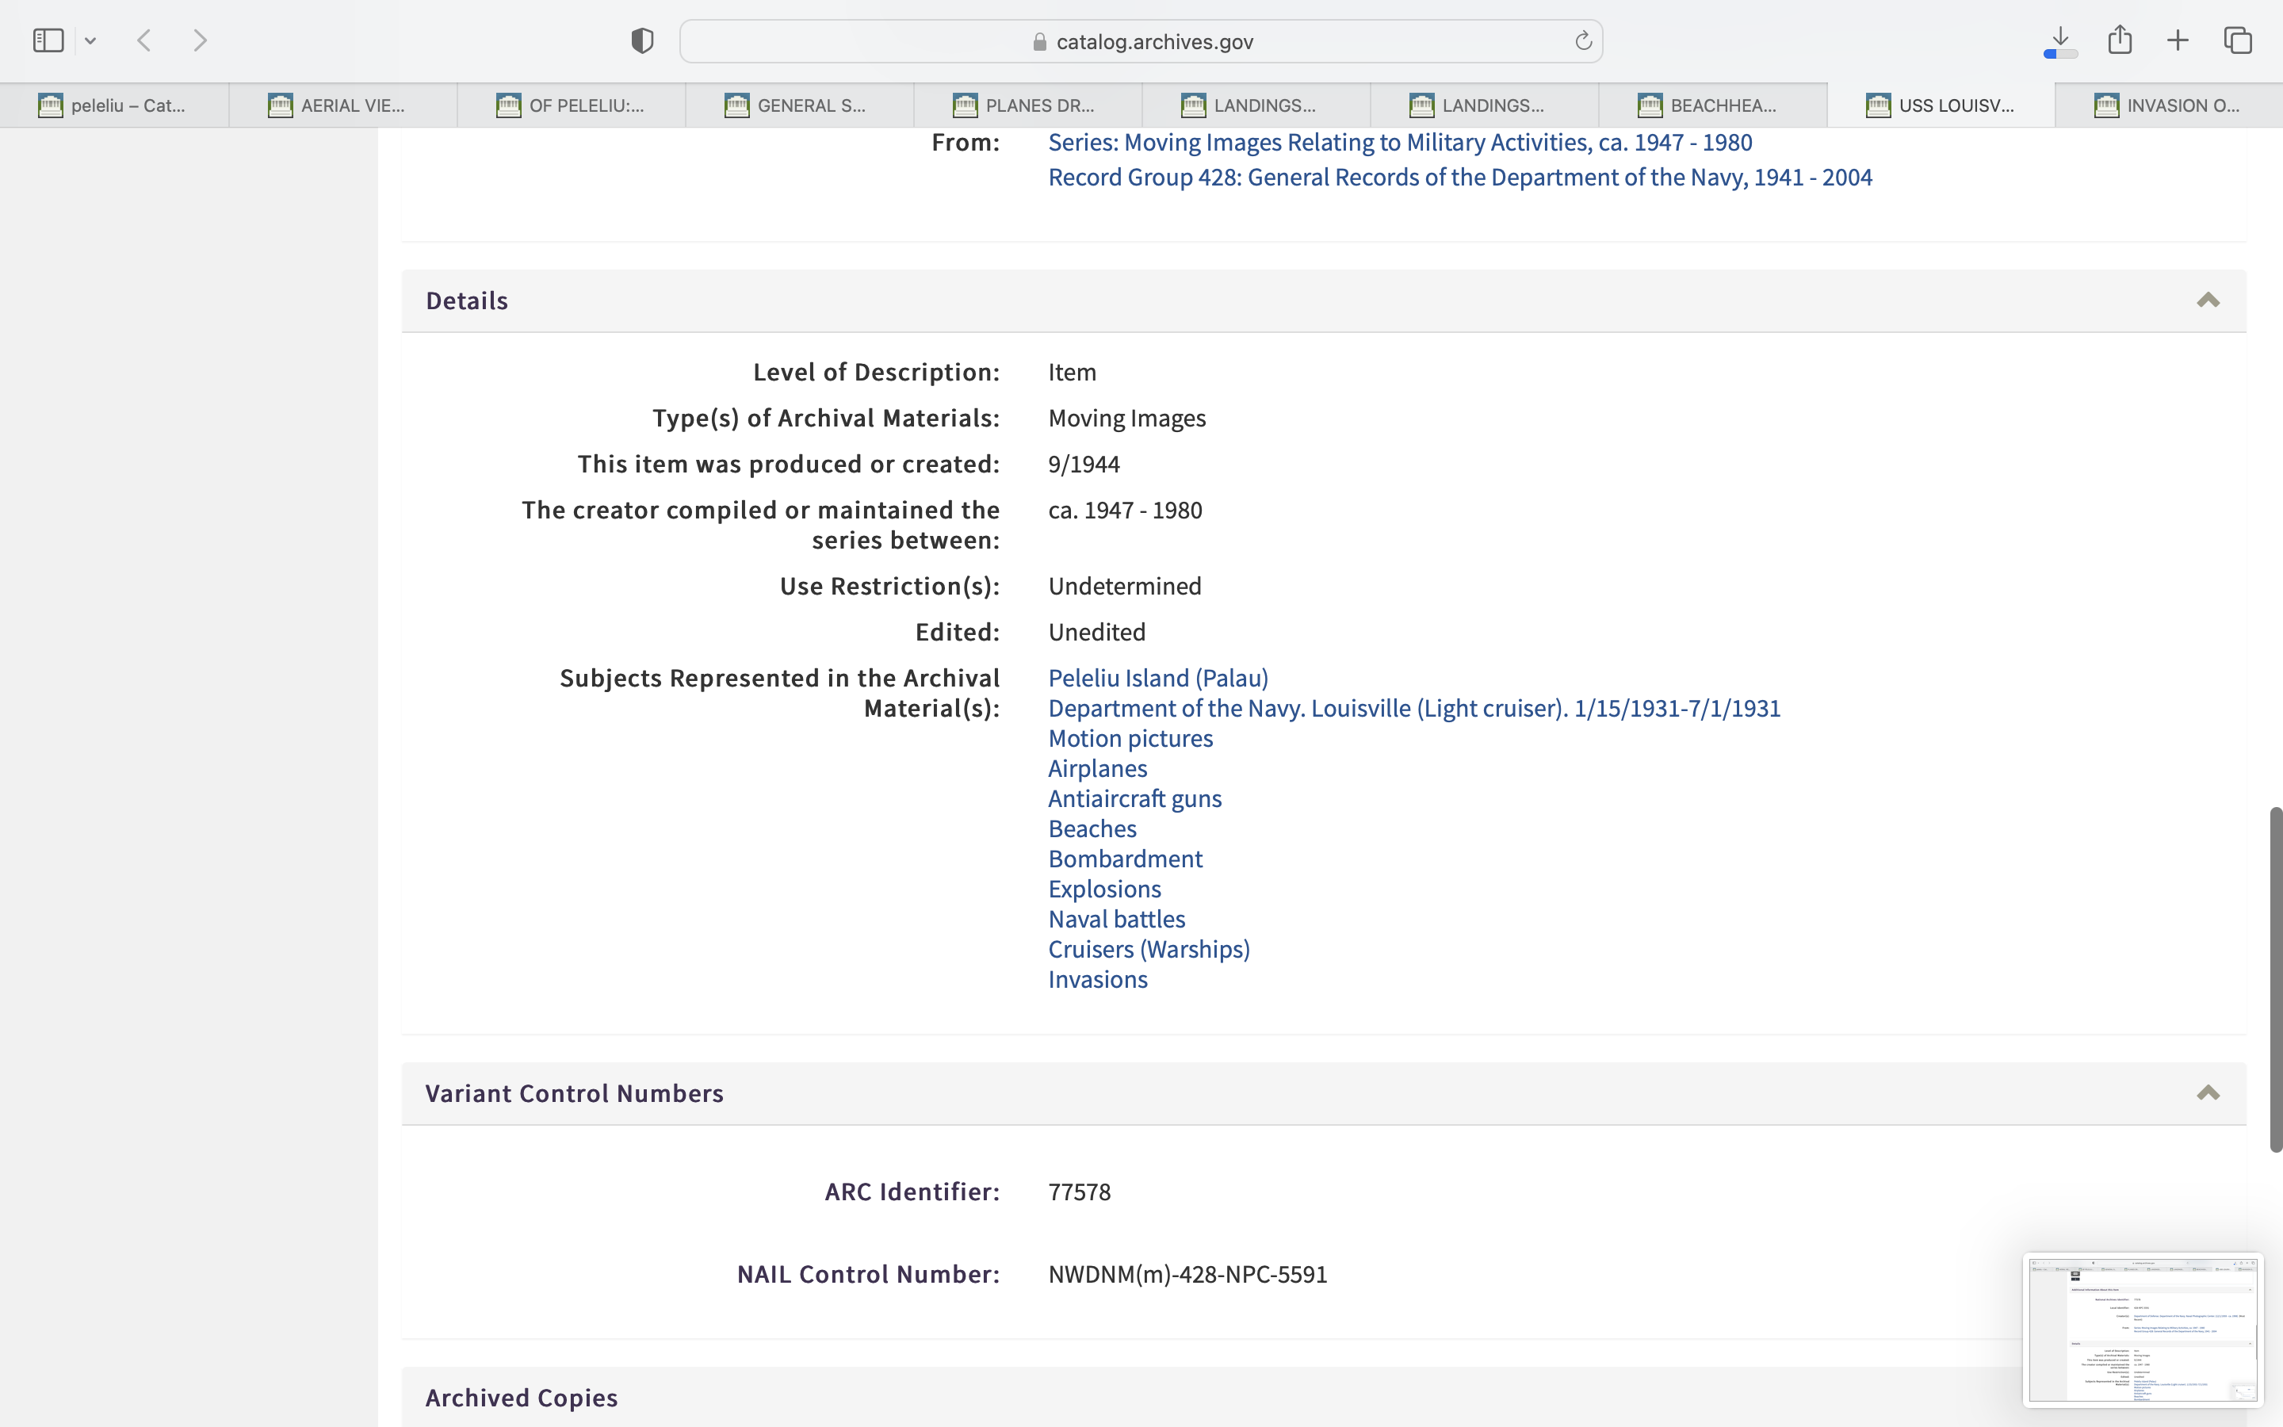Toggle the Safari sidebar button
The height and width of the screenshot is (1427, 2283).
(x=48, y=40)
